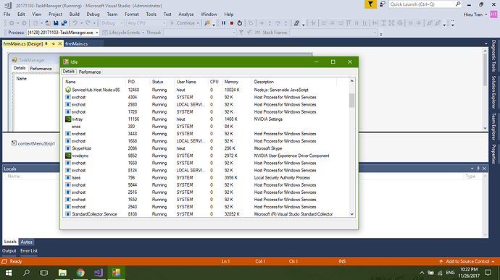Viewport: 500px width, 280px height.
Task: Open the Build menu
Action: [75, 14]
